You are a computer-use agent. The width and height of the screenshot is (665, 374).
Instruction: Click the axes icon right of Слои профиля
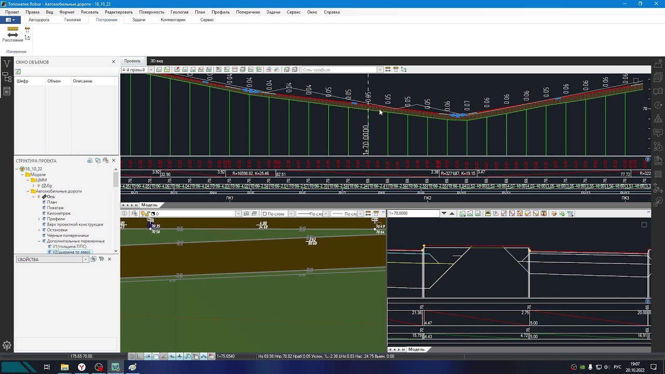[x=404, y=70]
